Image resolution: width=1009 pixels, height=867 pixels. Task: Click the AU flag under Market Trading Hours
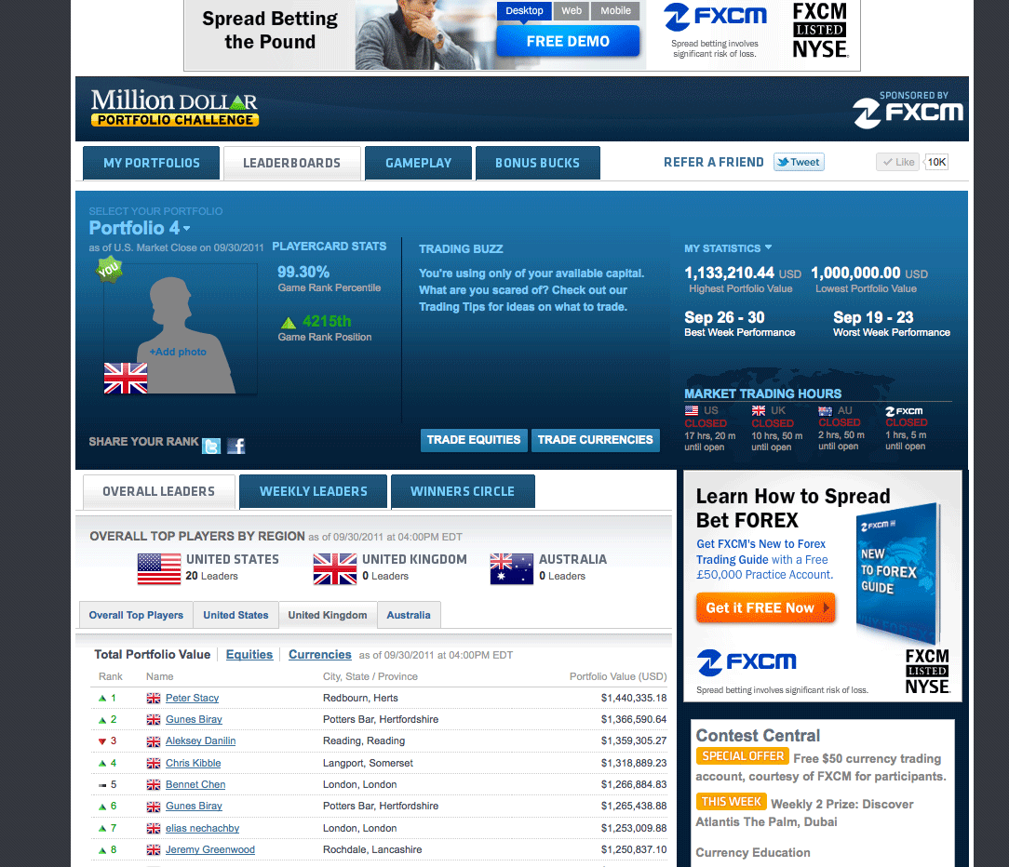click(x=825, y=410)
